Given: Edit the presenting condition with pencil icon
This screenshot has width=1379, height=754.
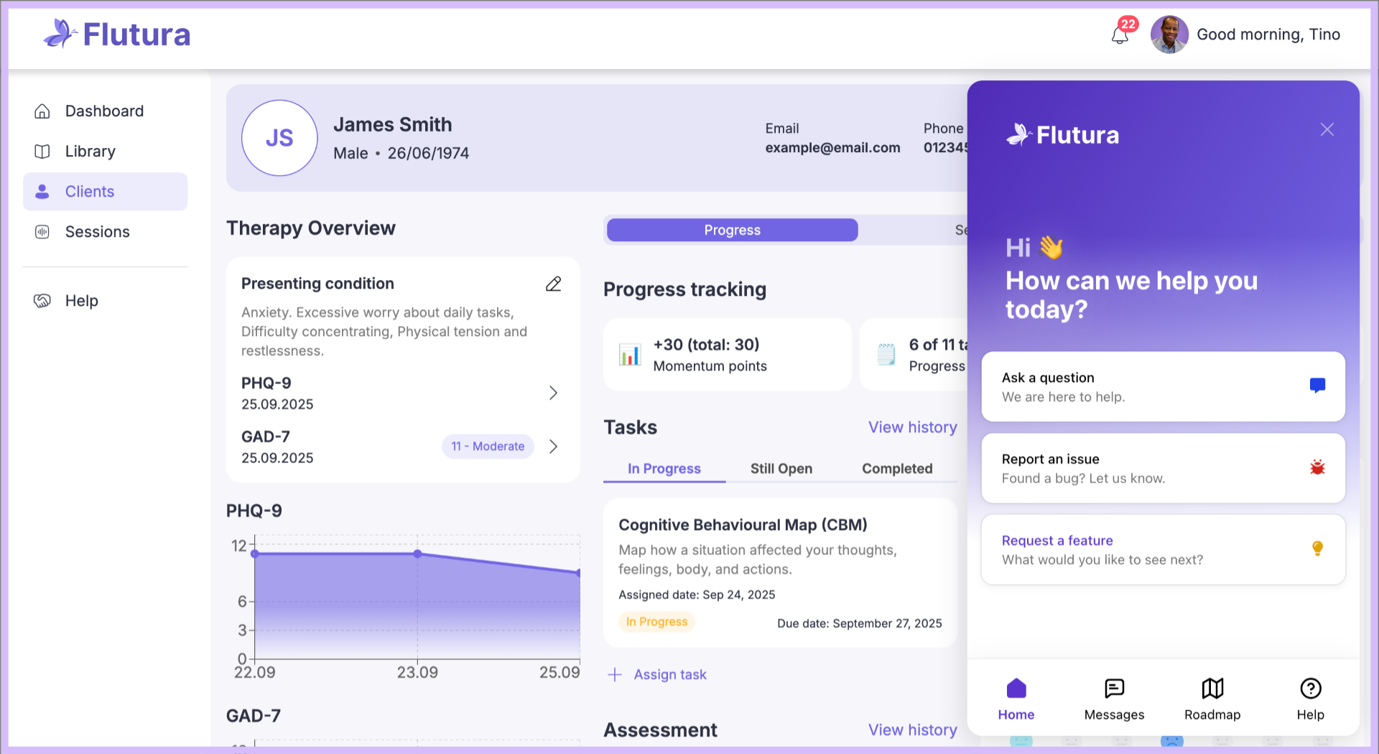Looking at the screenshot, I should pyautogui.click(x=553, y=284).
